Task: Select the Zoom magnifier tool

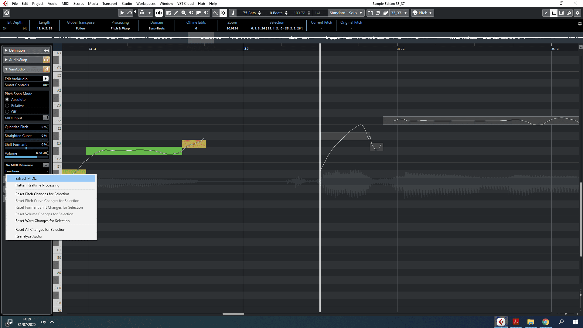Action: (x=183, y=13)
